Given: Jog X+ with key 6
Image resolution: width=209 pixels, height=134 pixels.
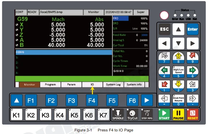Looking at the screenshot, I should 193,72.
